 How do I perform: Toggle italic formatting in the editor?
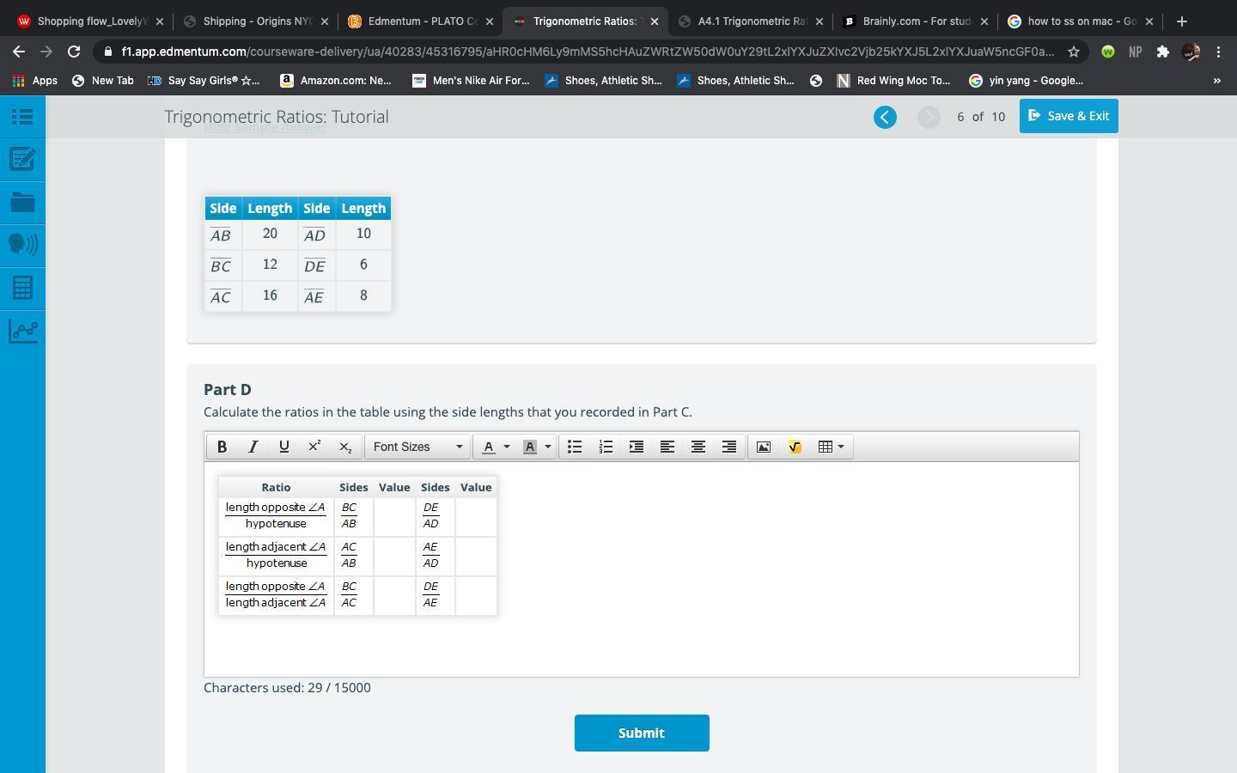coord(253,447)
